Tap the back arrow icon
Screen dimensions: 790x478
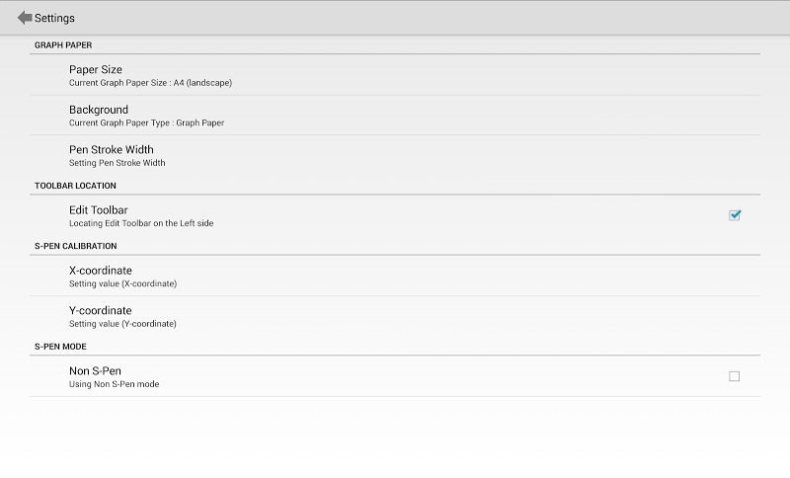25,18
